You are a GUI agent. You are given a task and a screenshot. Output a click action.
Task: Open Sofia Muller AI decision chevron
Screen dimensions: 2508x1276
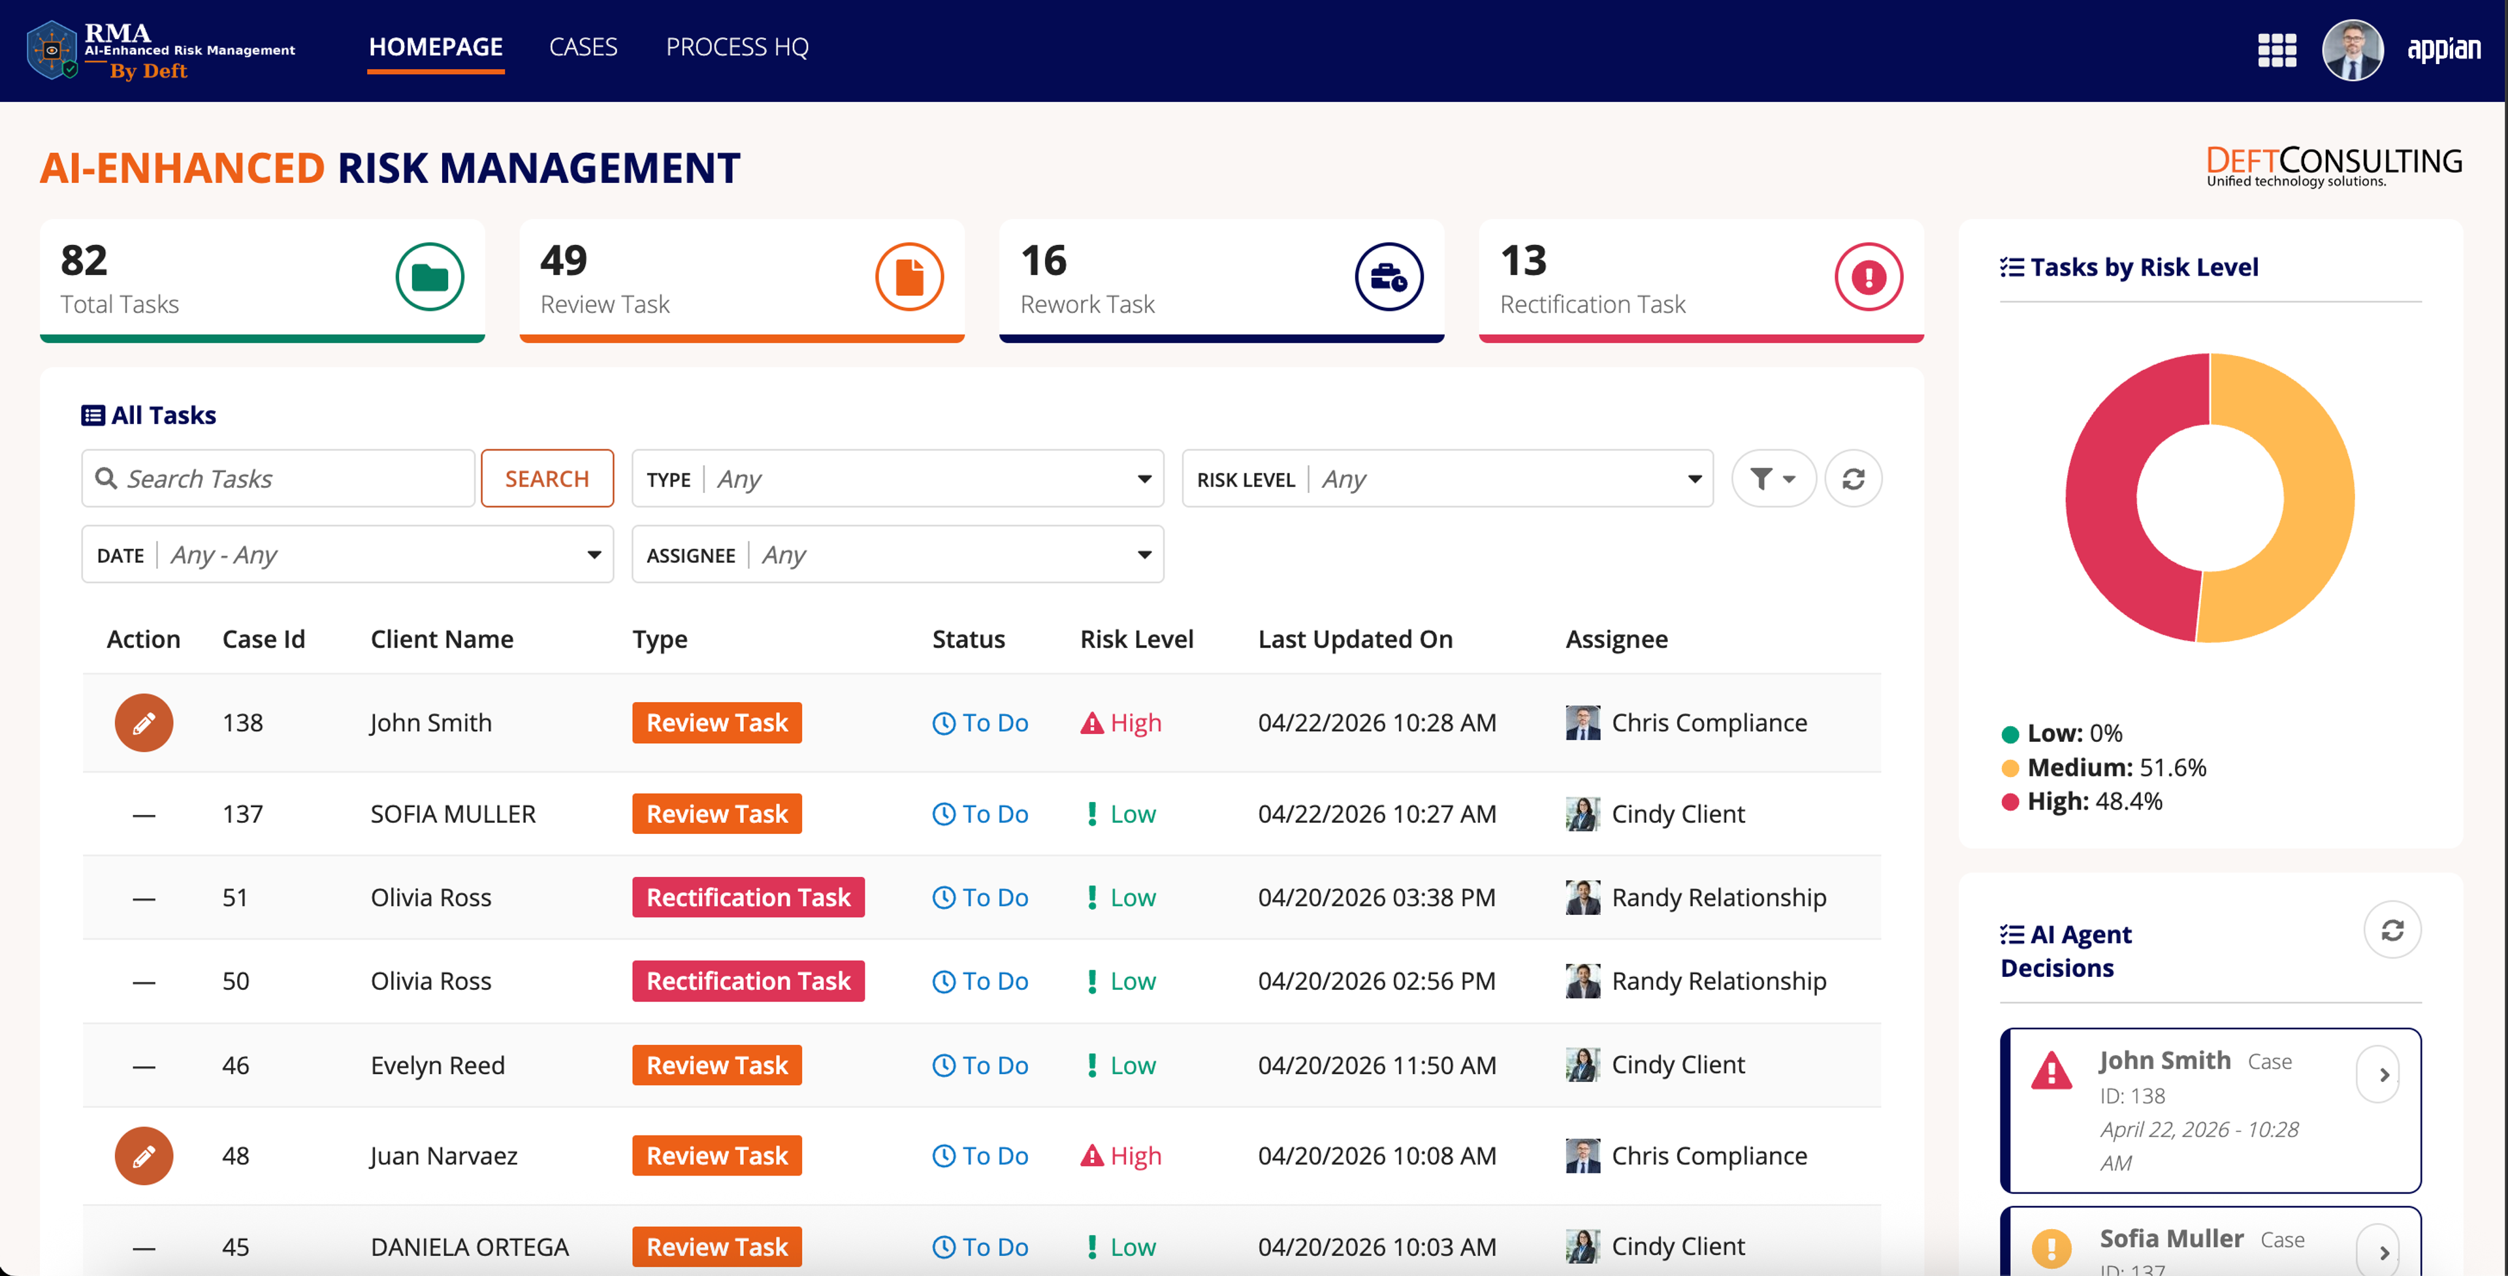2379,1250
